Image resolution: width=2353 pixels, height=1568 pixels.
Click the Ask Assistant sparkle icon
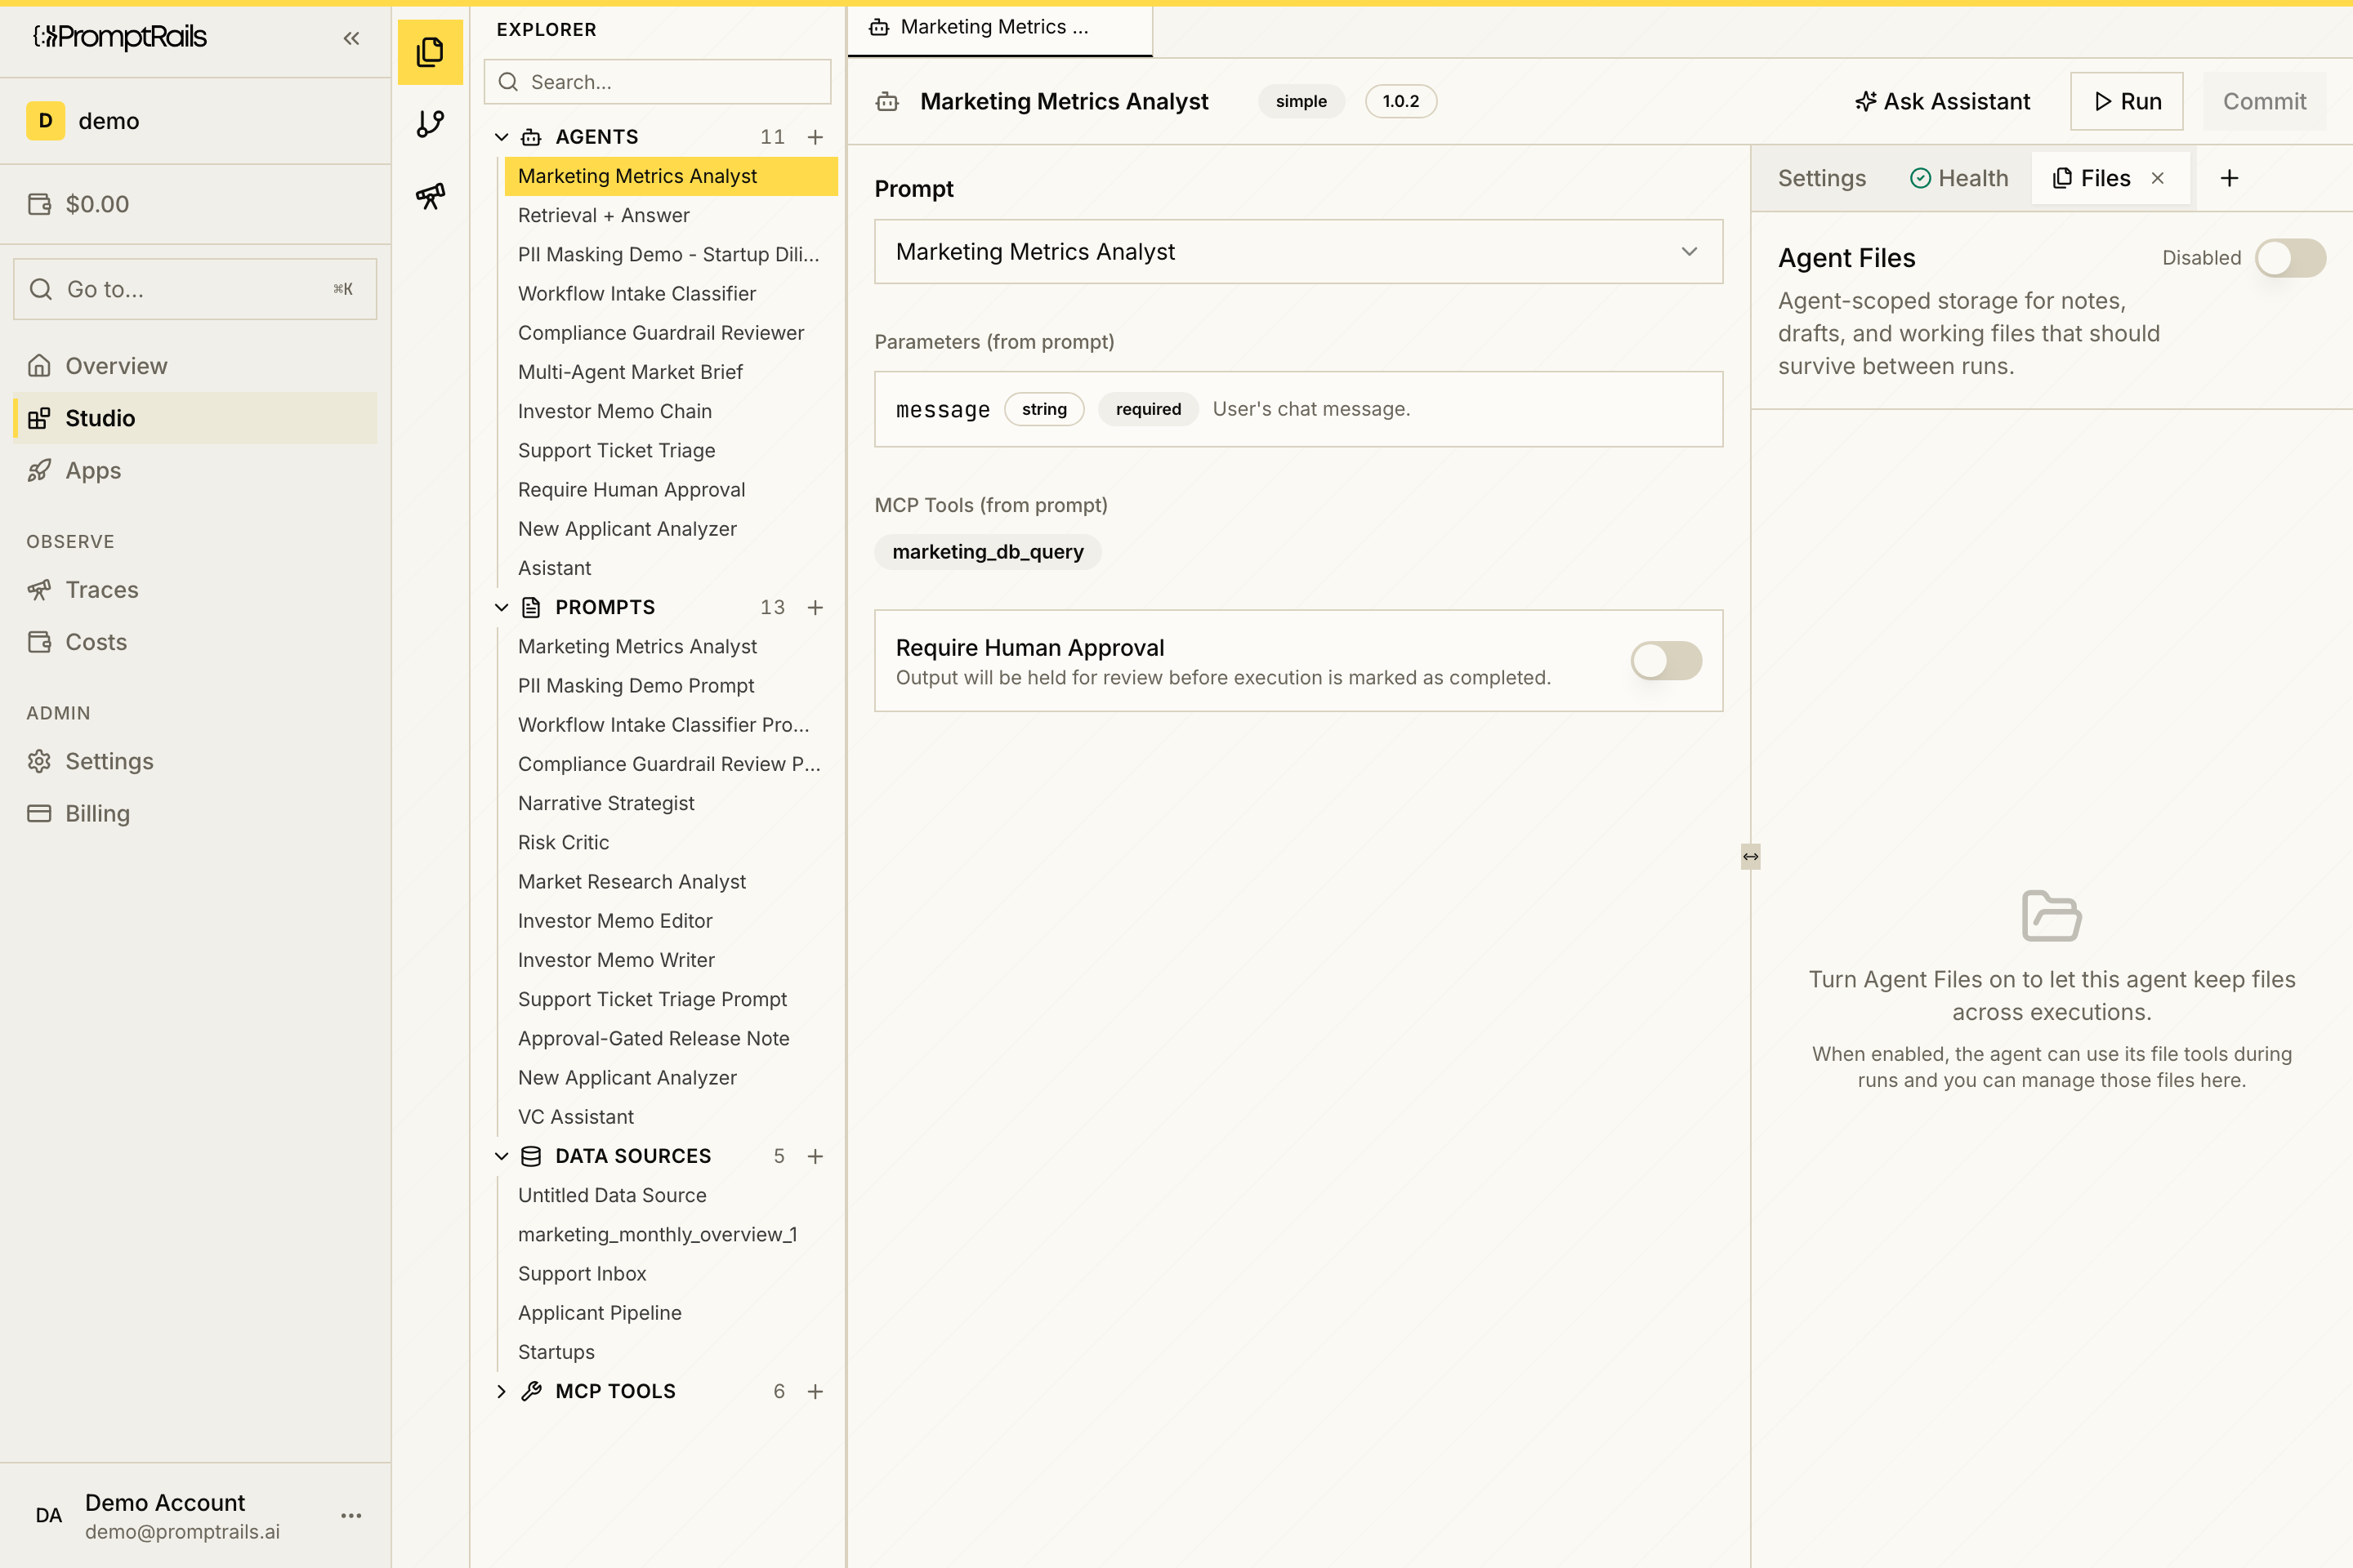tap(1864, 101)
